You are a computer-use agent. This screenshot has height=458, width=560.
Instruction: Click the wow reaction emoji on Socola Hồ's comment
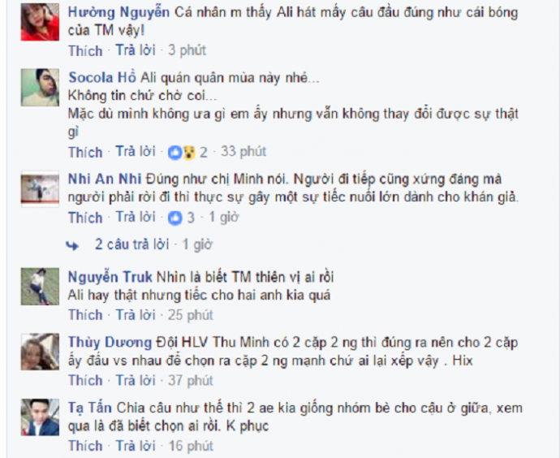[189, 153]
